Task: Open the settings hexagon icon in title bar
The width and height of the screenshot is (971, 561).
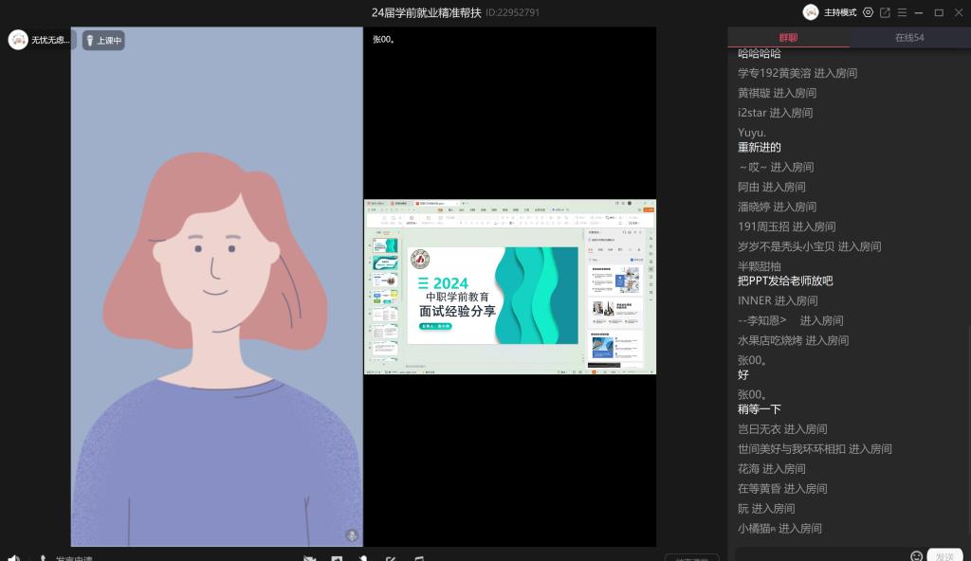Action: click(868, 12)
